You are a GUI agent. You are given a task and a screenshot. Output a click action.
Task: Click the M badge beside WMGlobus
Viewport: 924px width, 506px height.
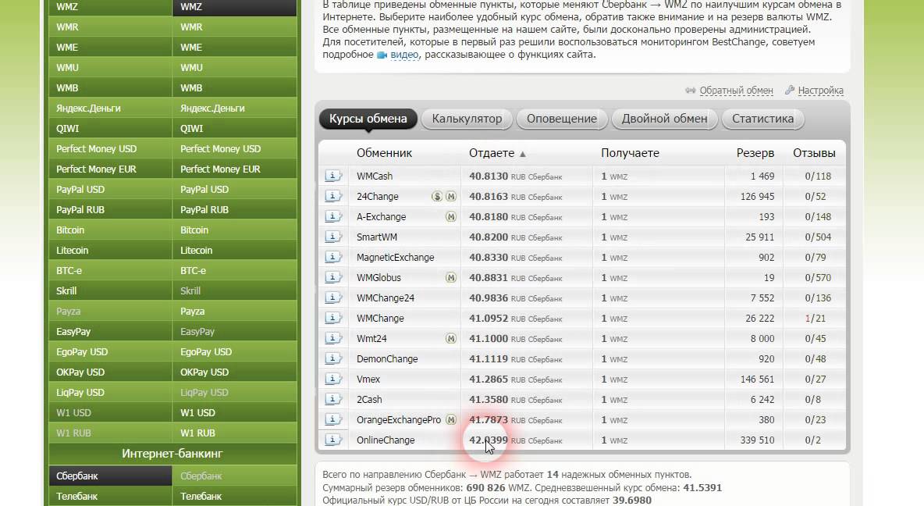pos(450,278)
